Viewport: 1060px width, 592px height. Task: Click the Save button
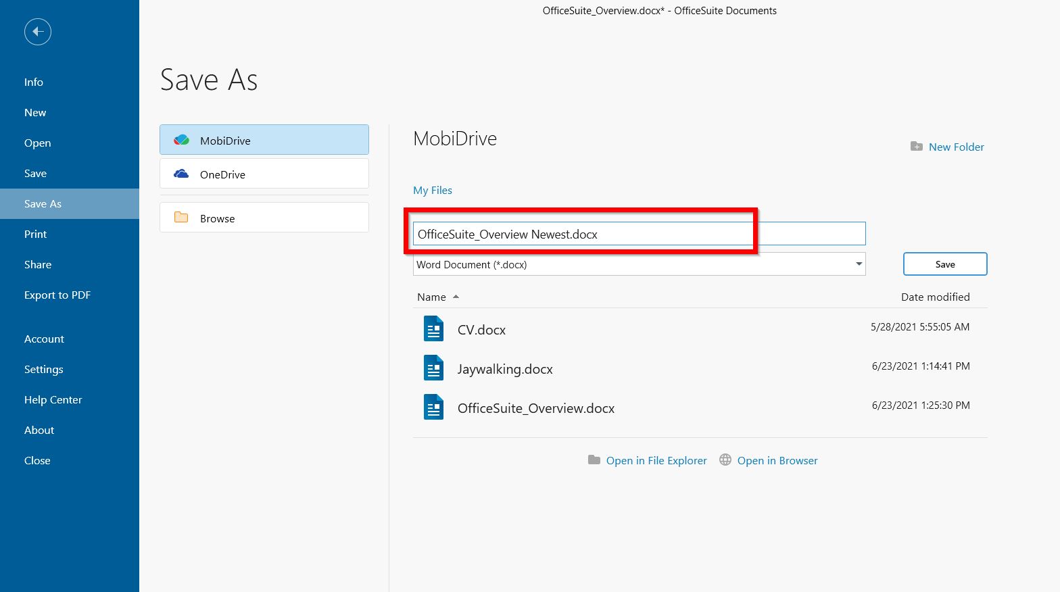pyautogui.click(x=945, y=264)
